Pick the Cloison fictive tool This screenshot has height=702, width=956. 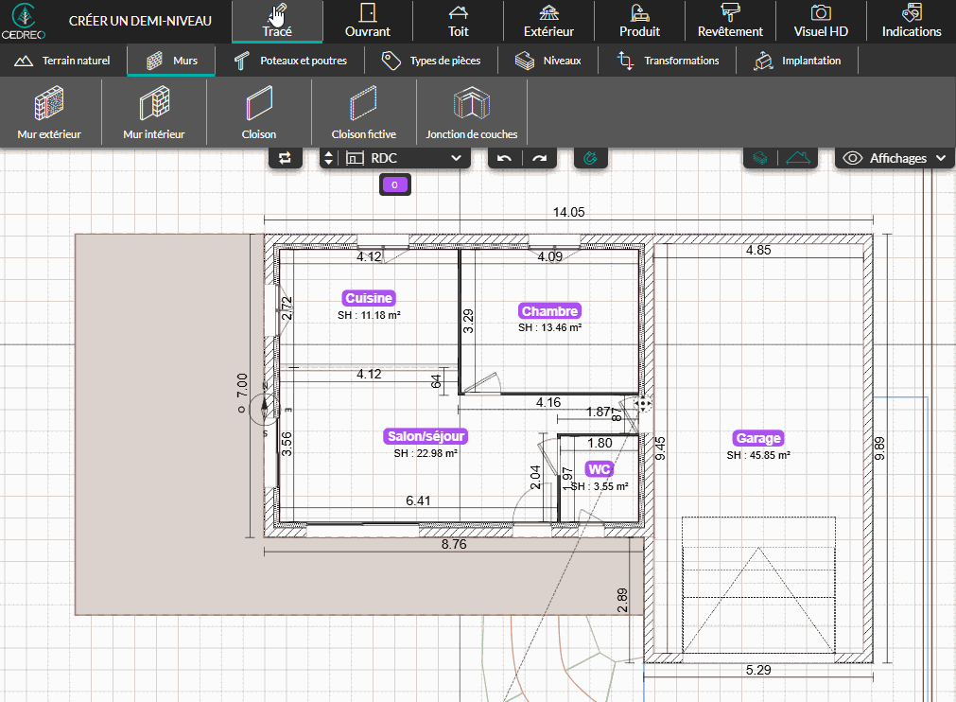coord(363,113)
